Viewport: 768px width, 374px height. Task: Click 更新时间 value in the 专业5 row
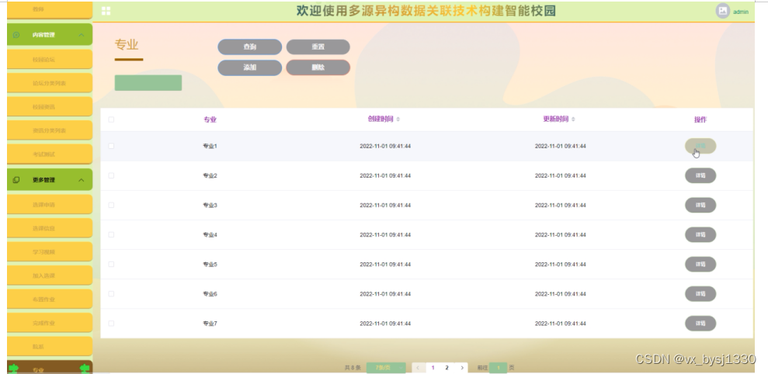(561, 264)
